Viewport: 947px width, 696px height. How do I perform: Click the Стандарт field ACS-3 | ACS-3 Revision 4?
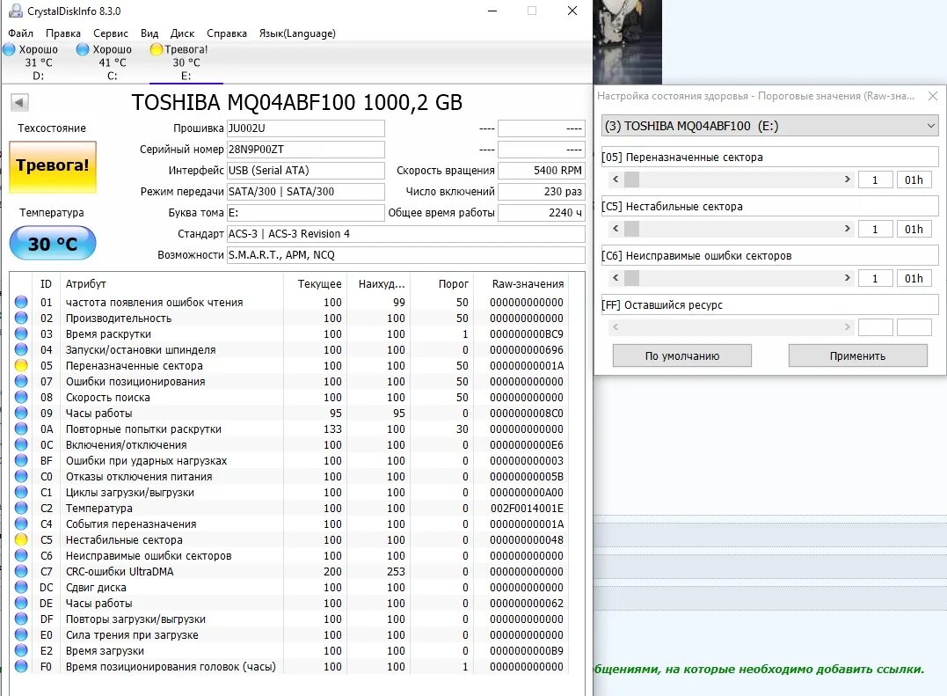[x=406, y=234]
